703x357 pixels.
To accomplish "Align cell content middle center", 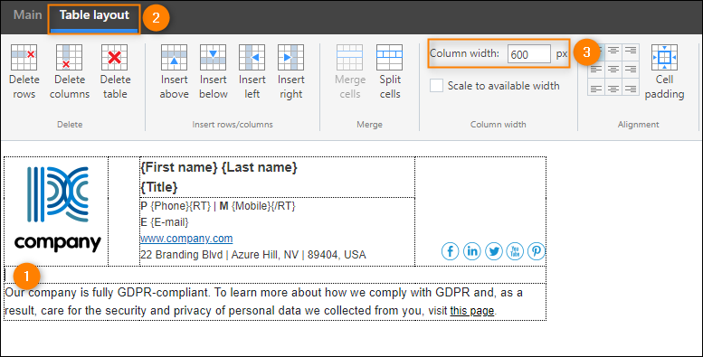I will (x=613, y=70).
